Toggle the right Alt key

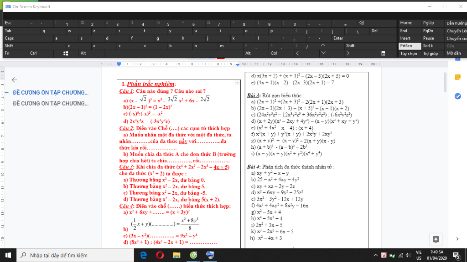256,54
